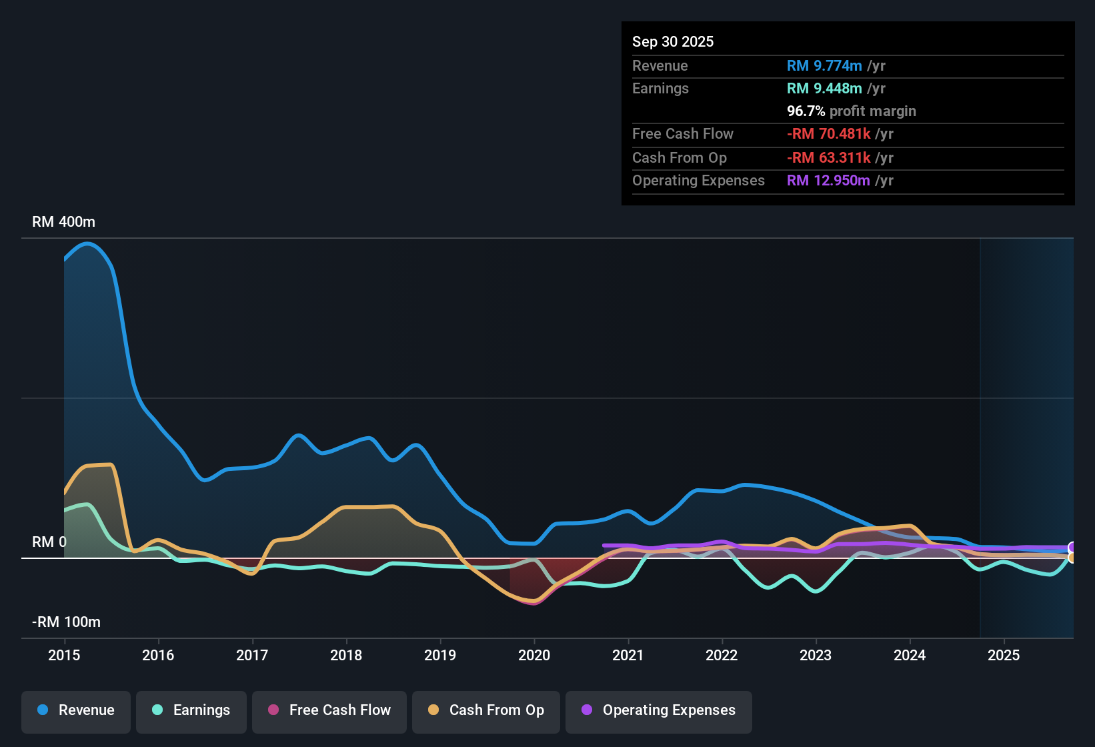Toggle the Earnings series visibility
The image size is (1095, 747).
[x=191, y=710]
